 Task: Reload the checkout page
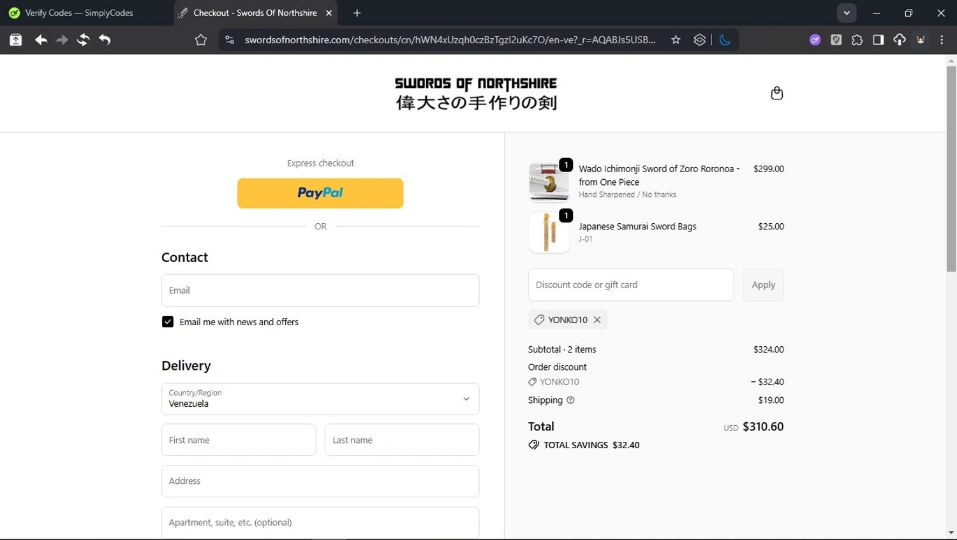(x=83, y=40)
